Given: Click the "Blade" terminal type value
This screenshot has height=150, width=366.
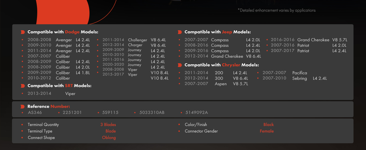Looking at the screenshot, I should (111, 131).
